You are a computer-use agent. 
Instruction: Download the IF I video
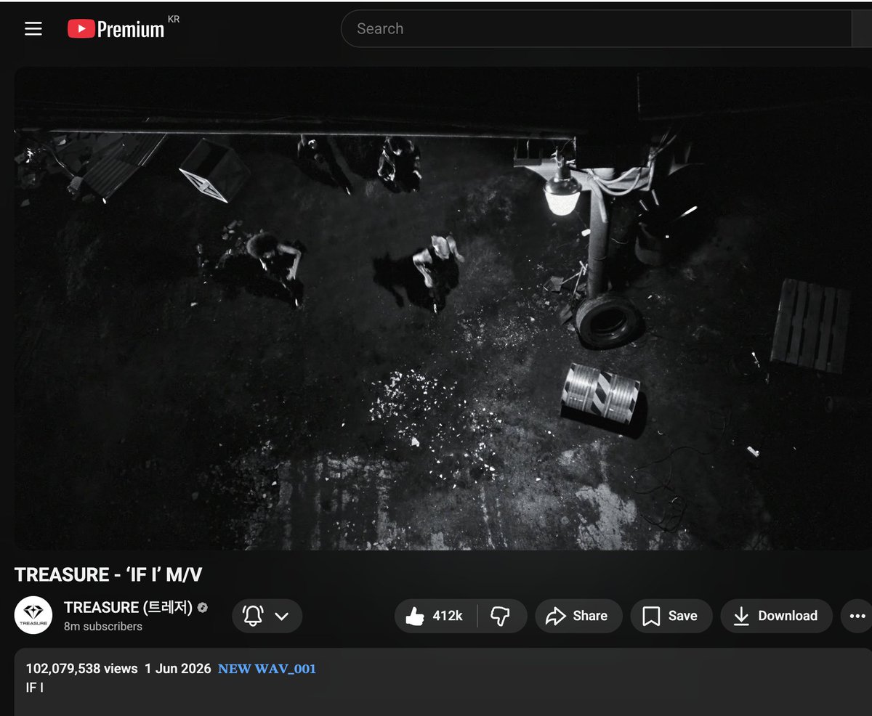[x=776, y=617]
